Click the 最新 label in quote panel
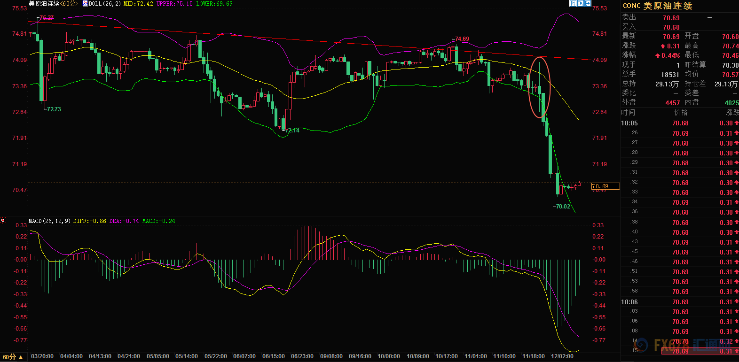 coord(629,36)
